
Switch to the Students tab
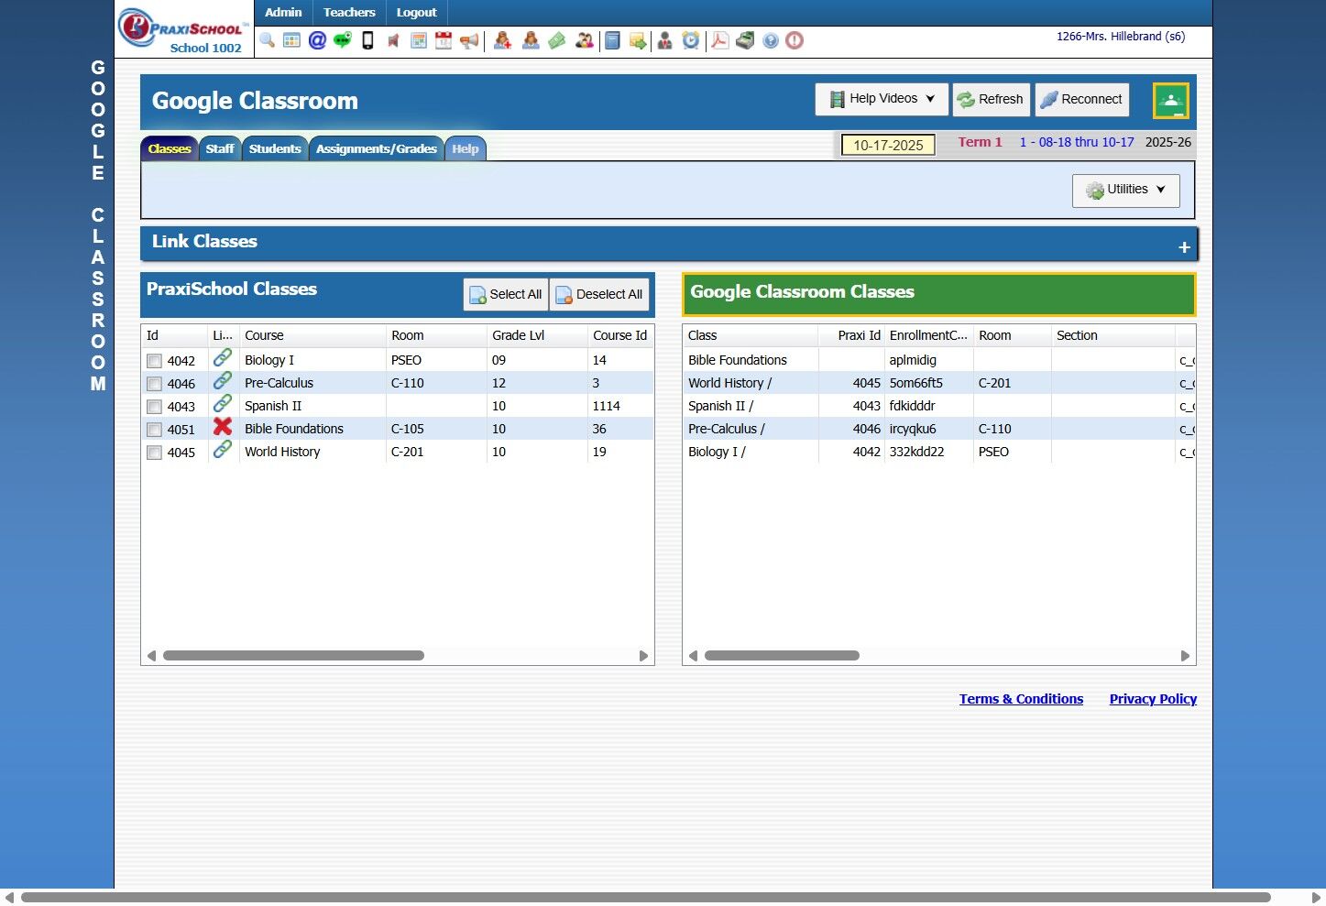point(275,148)
